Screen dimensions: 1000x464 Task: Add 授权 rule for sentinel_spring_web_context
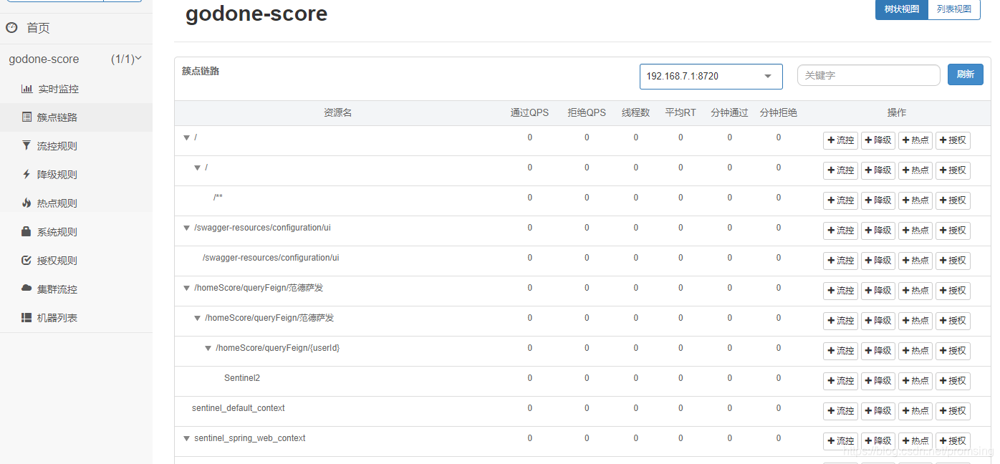click(x=953, y=441)
